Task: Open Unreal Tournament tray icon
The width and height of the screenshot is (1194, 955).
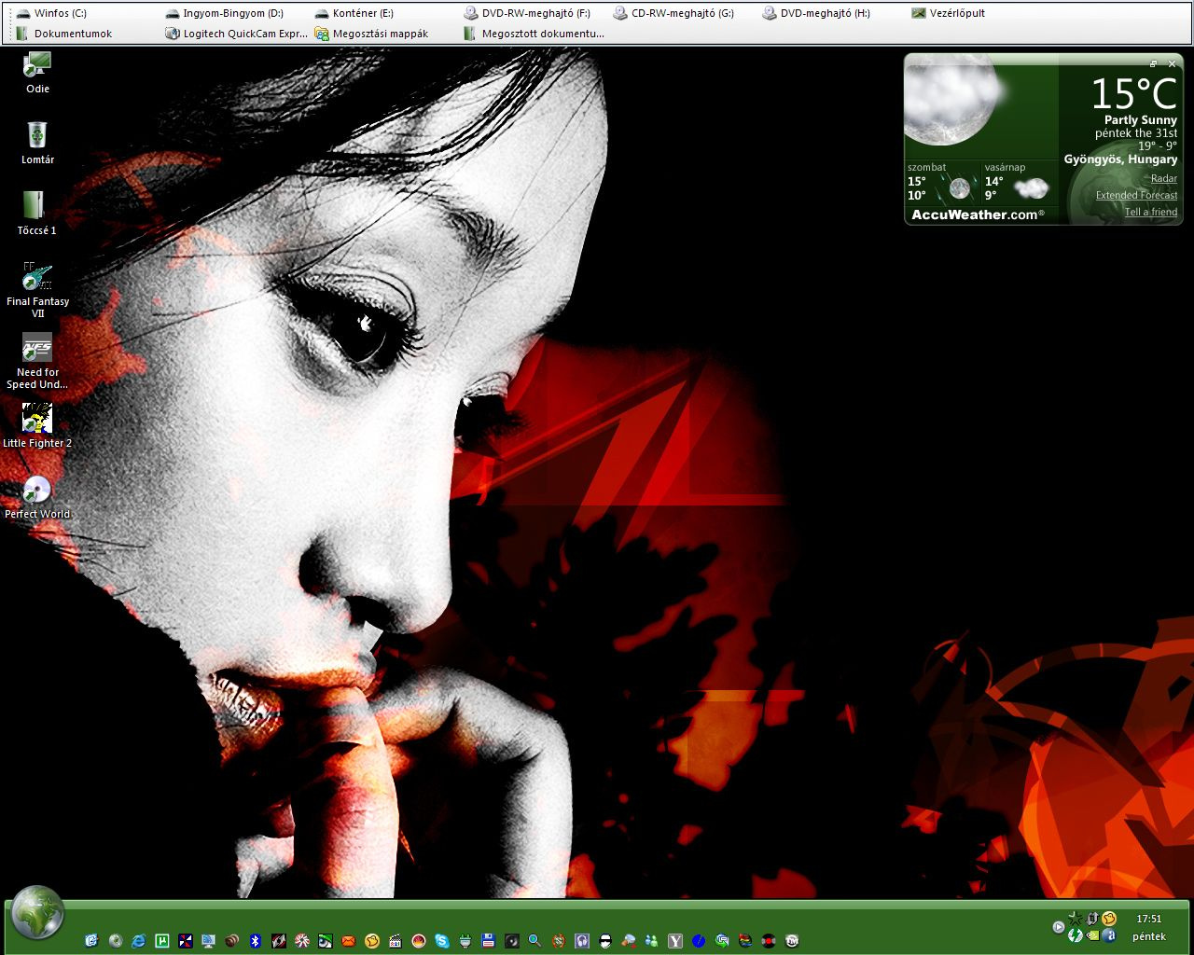Action: (x=1092, y=919)
